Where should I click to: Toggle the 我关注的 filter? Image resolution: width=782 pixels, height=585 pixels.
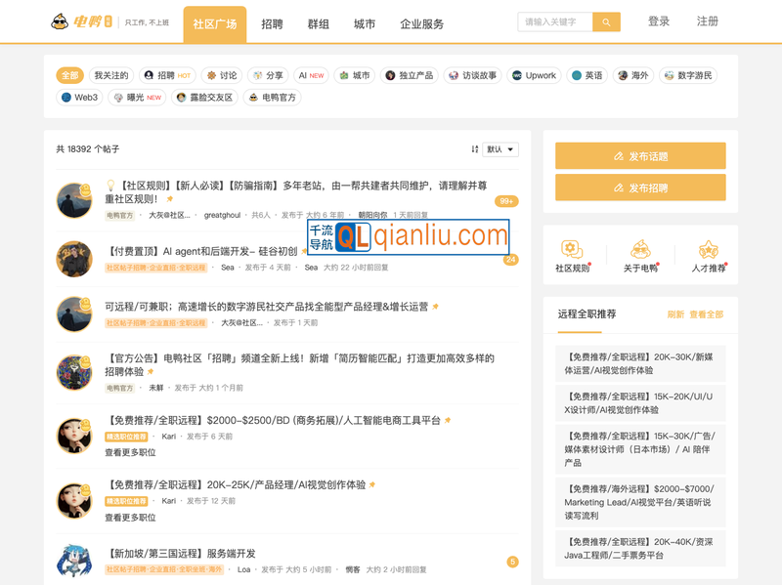click(110, 75)
